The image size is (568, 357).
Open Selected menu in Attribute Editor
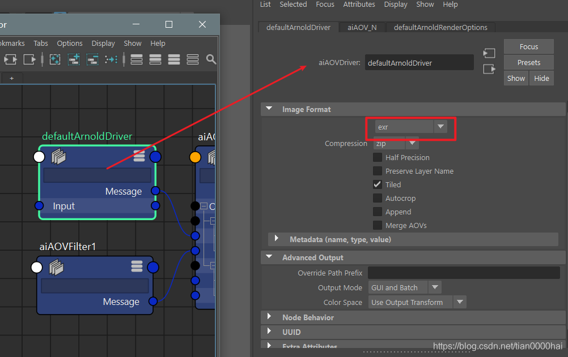click(293, 5)
